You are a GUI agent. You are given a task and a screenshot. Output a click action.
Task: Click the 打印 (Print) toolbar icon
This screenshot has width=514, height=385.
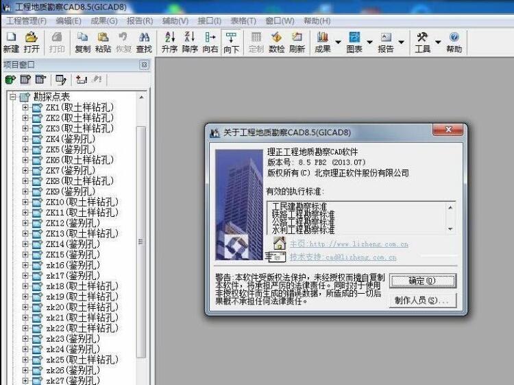coord(57,37)
